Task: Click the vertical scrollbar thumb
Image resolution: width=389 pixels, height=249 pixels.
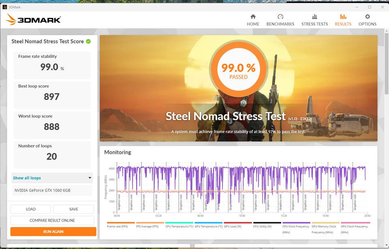Action: click(x=387, y=63)
